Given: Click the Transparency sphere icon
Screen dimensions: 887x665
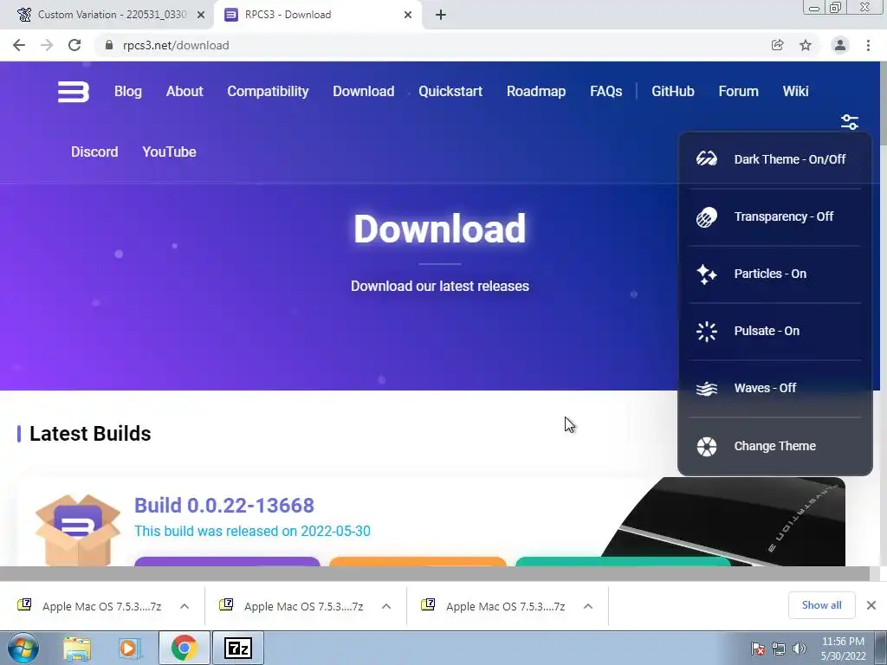Looking at the screenshot, I should [x=707, y=216].
